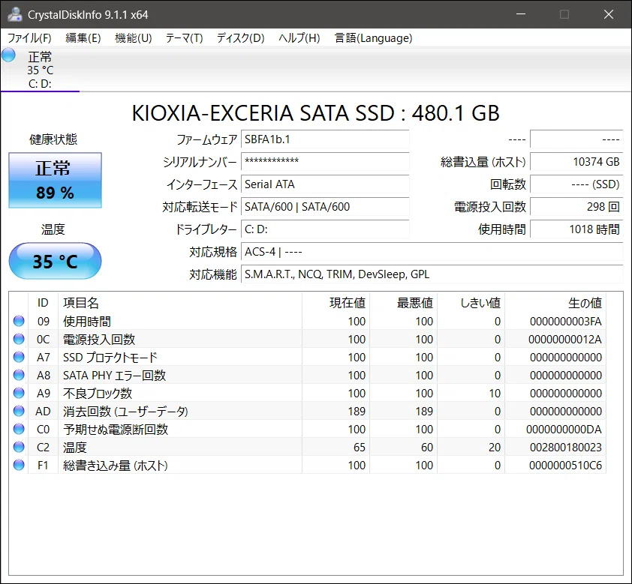Screen dimensions: 632x584
Task: Click status orb in 電源投入回数 row (0C)
Action: click(x=19, y=339)
